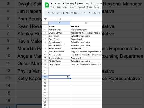The width and height of the screenshot is (144, 108).
Task: Select Assistant to the Regional Manager cell
Action: click(x=86, y=33)
